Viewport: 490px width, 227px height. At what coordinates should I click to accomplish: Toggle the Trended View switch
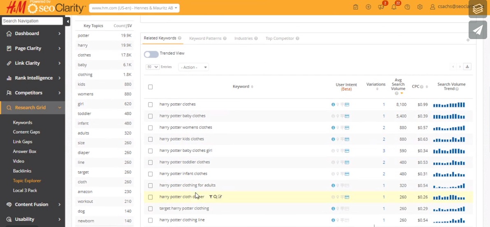tap(151, 54)
